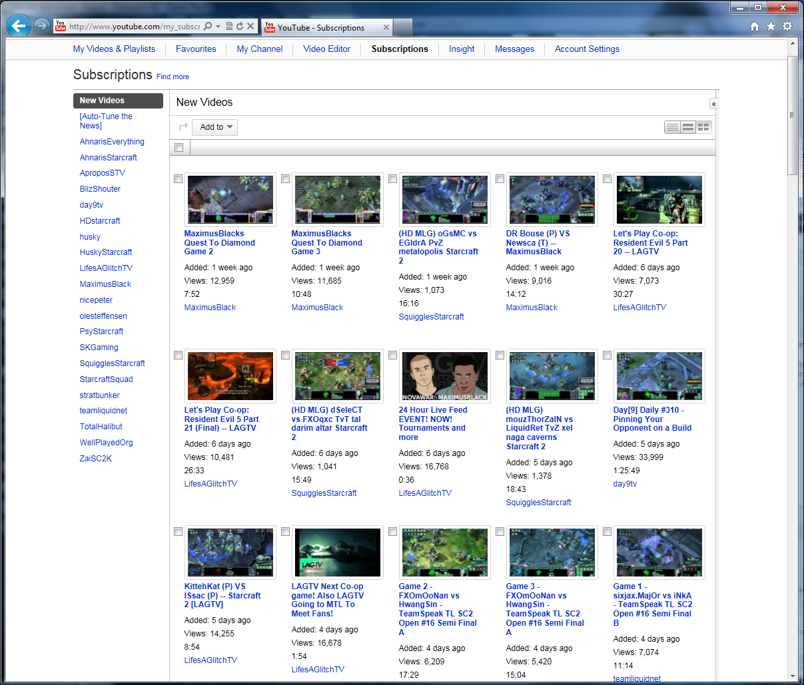Open the TotalHalibut subscription in sidebar
804x685 pixels.
pos(101,427)
